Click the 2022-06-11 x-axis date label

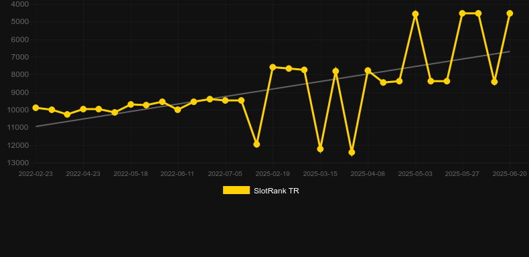[x=177, y=174]
